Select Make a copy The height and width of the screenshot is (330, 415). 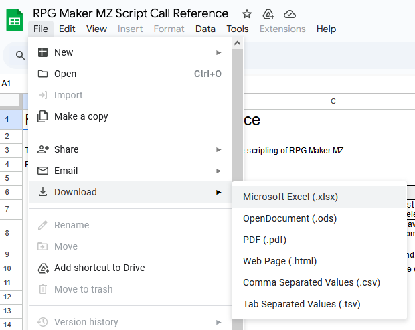(x=130, y=116)
